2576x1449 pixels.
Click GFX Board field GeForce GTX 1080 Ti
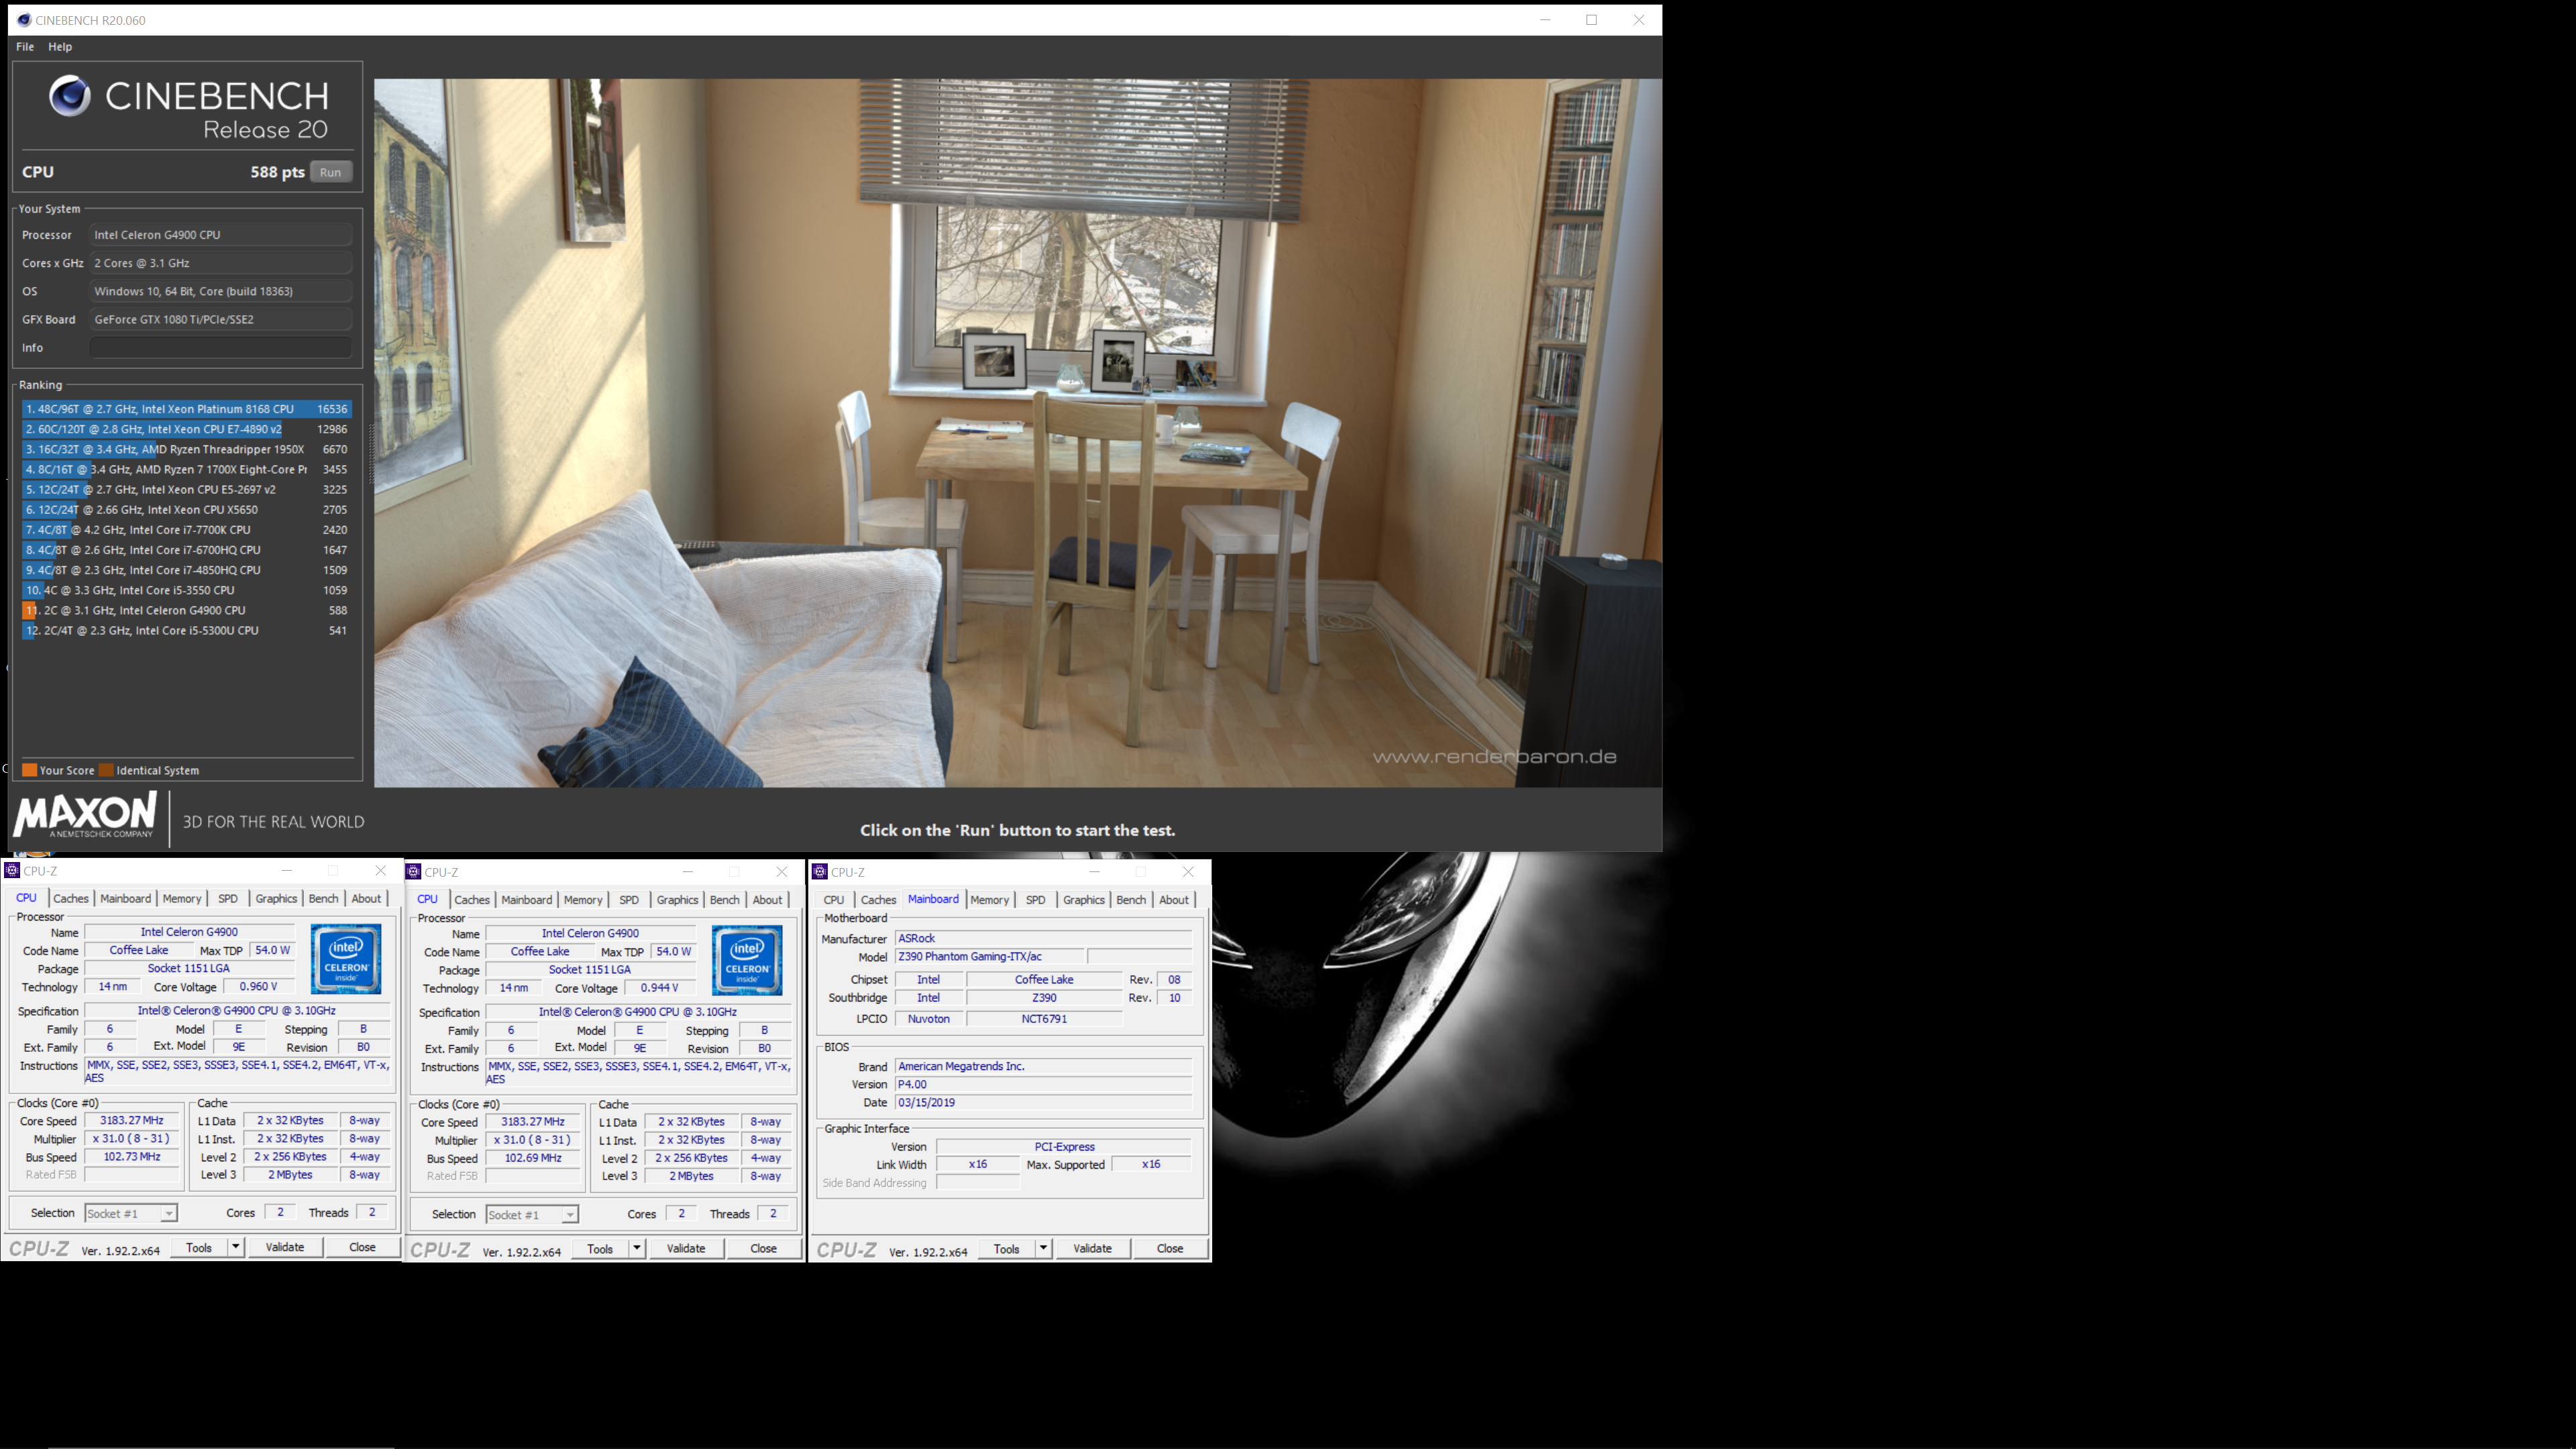(221, 319)
